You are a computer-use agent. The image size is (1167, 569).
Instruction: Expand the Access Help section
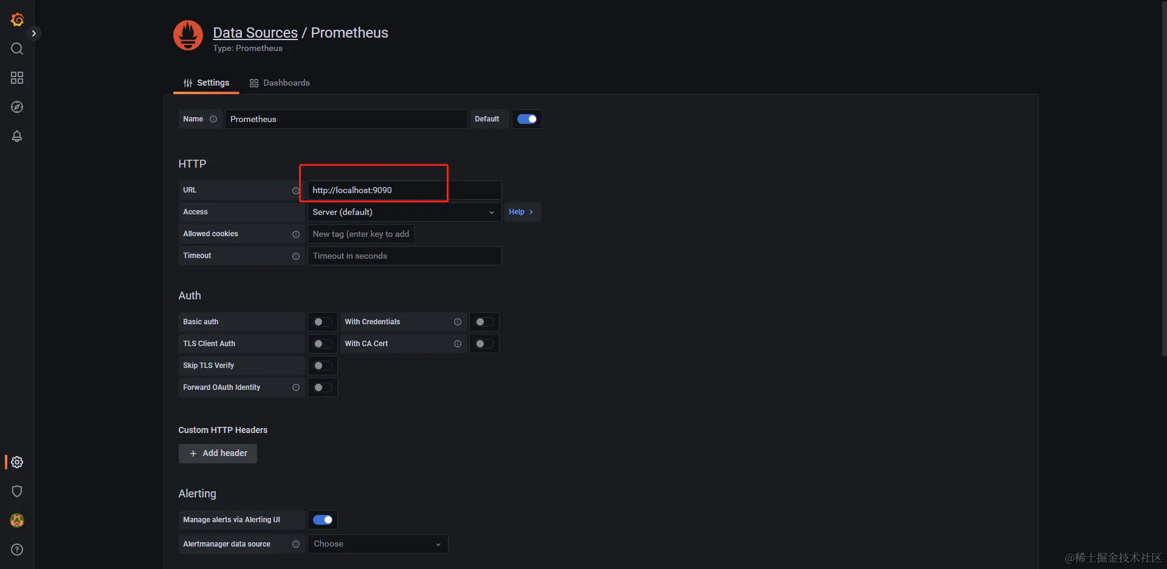pos(522,212)
